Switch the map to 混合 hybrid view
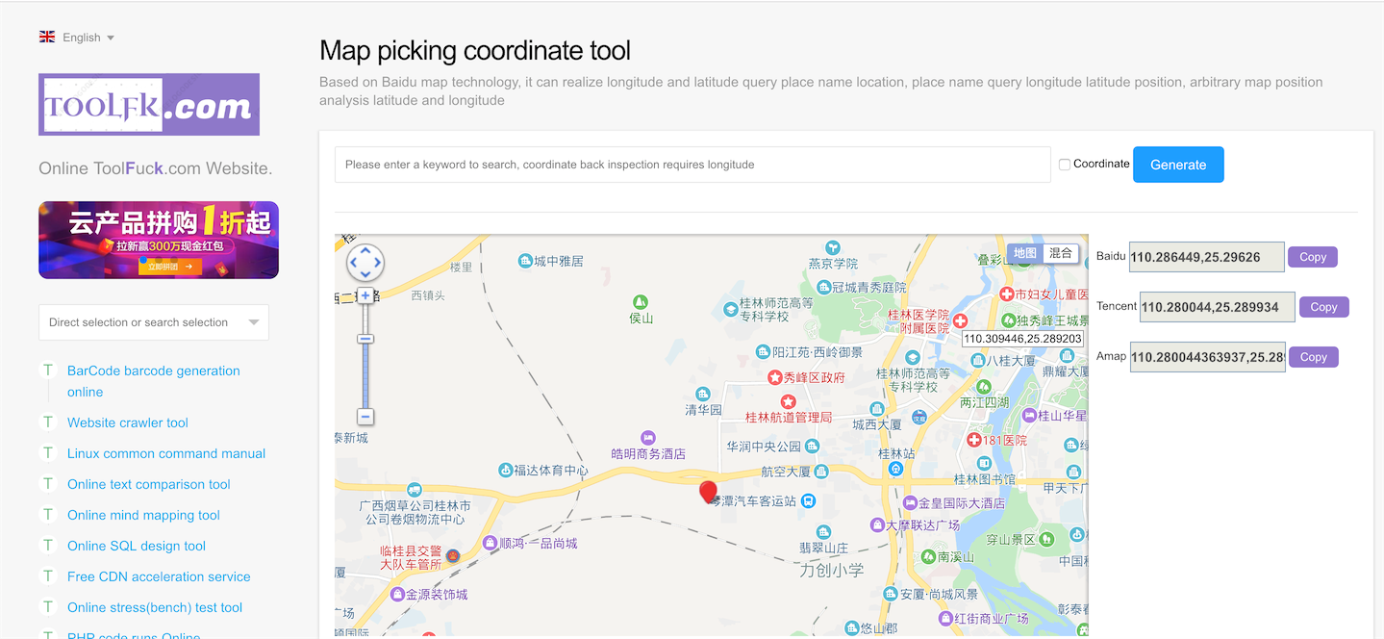Screen dimensions: 1384x639 1061,253
